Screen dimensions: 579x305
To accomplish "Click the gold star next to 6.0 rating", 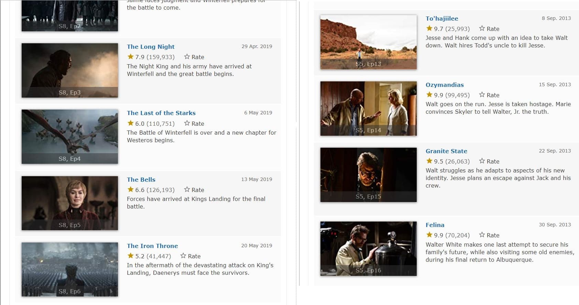I will pyautogui.click(x=130, y=123).
